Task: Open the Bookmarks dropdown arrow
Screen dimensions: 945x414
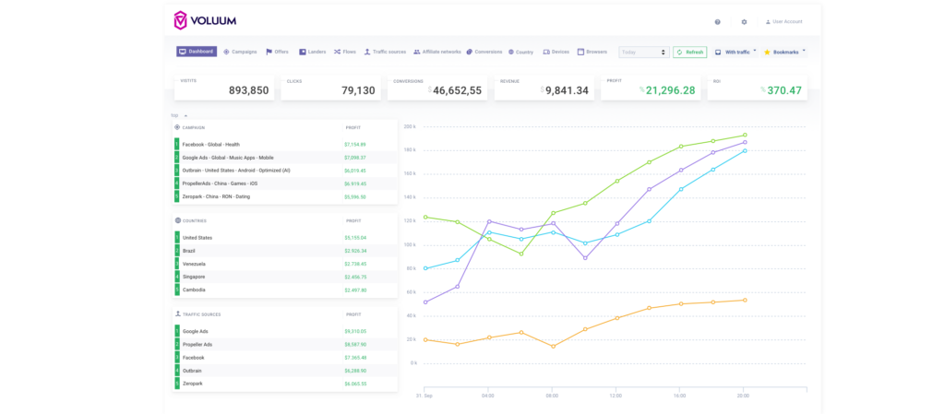Action: (x=804, y=51)
